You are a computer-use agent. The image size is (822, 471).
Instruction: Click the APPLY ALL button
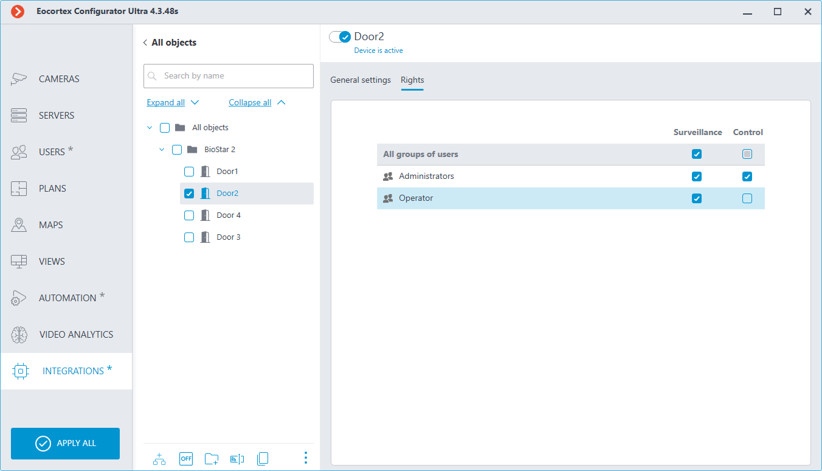[x=65, y=444]
